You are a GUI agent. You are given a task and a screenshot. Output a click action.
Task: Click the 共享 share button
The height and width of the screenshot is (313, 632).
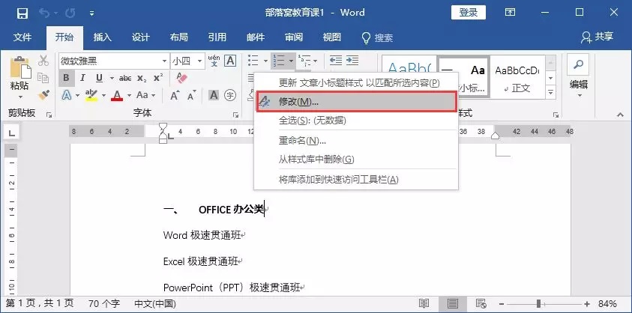tap(597, 37)
